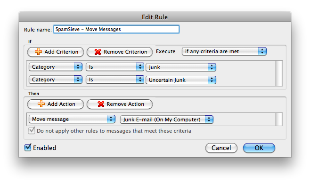
Task: Open Category dropdown in Uncertain Junk row
Action: point(56,80)
